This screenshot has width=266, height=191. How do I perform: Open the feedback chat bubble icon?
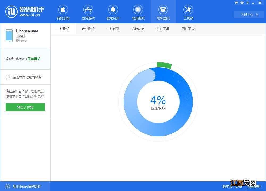(236, 3)
